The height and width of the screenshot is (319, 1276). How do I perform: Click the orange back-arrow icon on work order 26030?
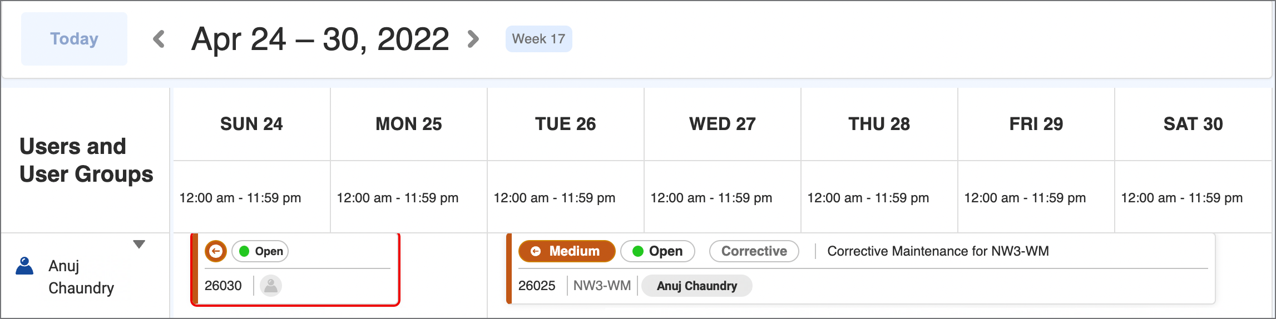[216, 251]
